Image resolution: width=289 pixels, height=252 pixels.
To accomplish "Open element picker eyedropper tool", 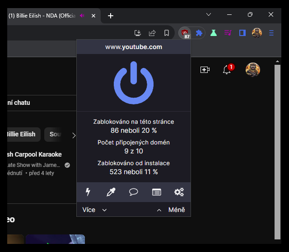I will point(111,192).
